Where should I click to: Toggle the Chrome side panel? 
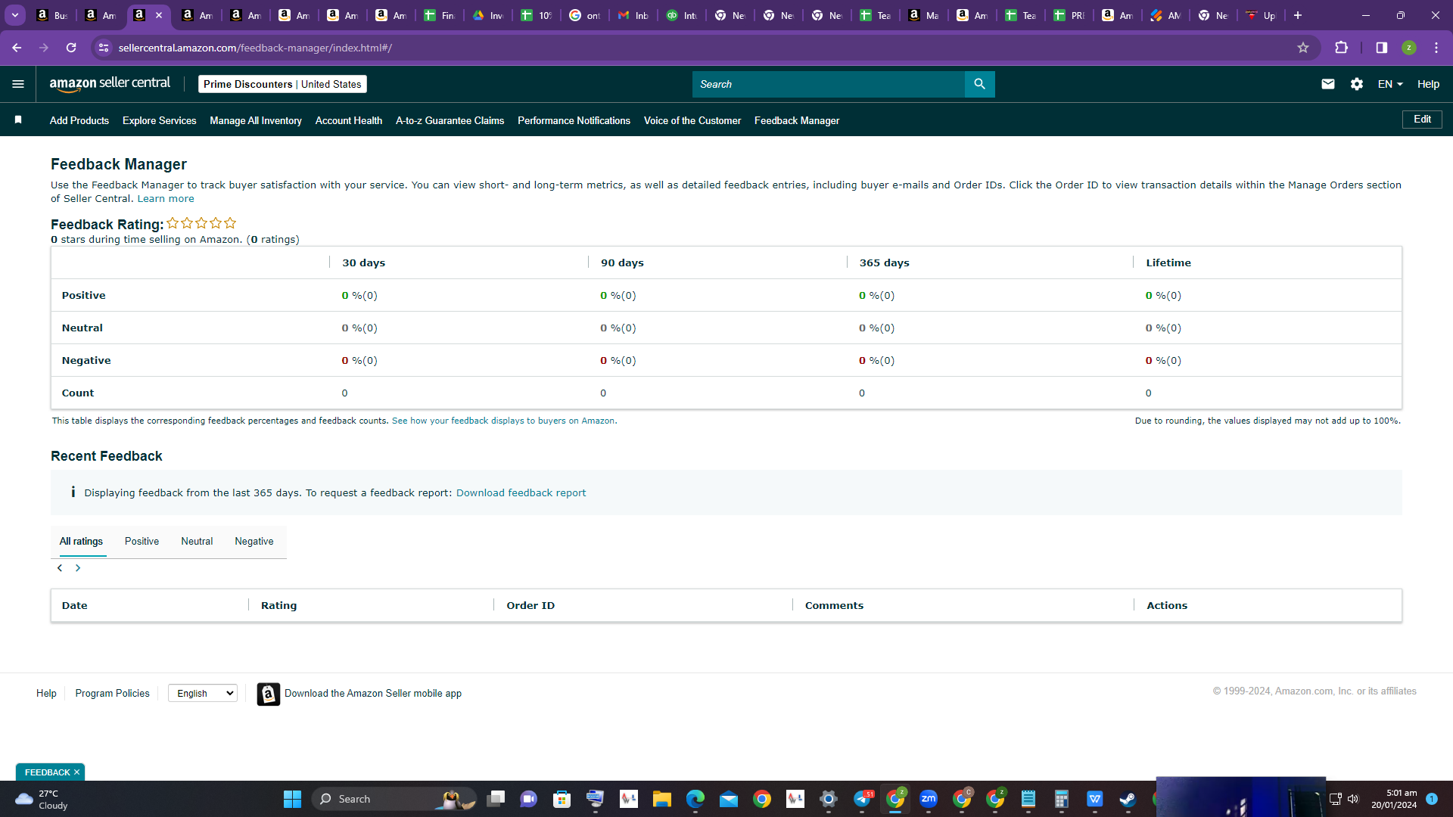click(x=1381, y=48)
